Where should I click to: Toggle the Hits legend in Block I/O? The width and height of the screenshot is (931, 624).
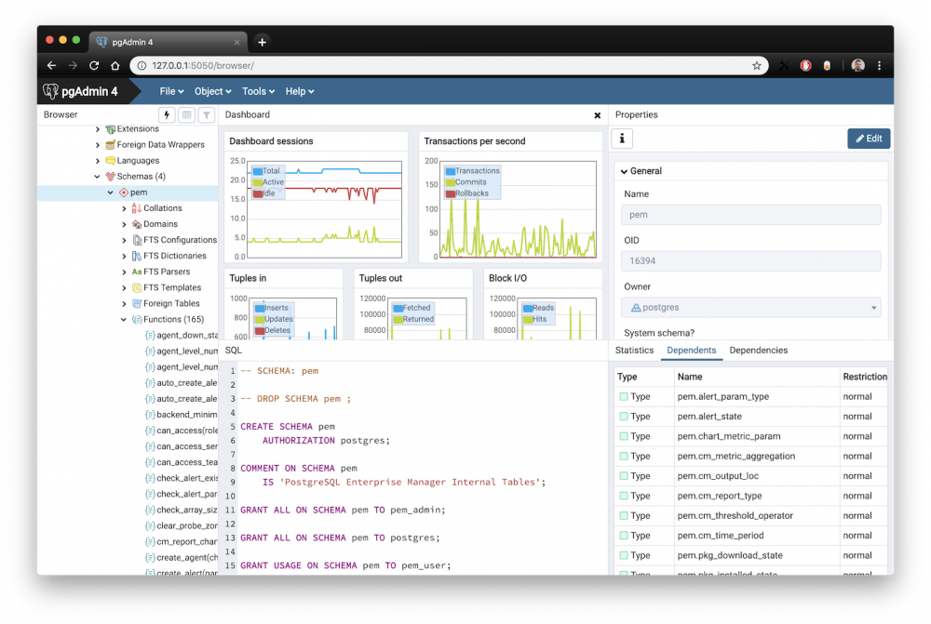535,319
